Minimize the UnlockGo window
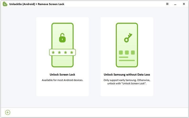189x118 pixels. pyautogui.click(x=175, y=4)
